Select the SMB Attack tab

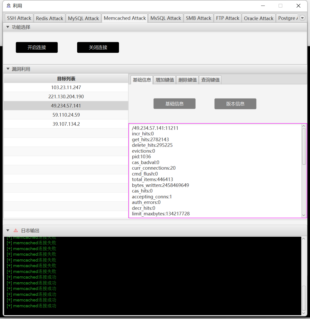click(x=198, y=18)
